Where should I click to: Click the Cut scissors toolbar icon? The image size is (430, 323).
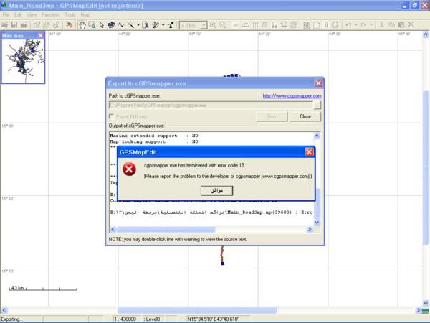point(381,25)
